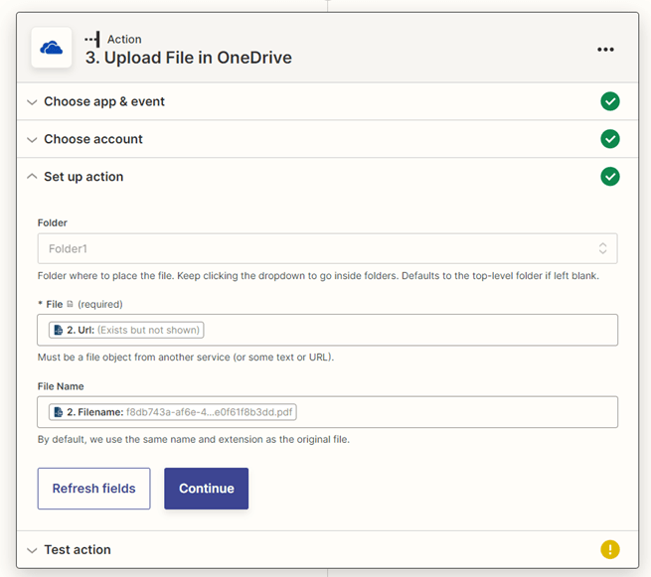Image resolution: width=651 pixels, height=577 pixels.
Task: Click the (required) text beside File
Action: click(x=100, y=304)
